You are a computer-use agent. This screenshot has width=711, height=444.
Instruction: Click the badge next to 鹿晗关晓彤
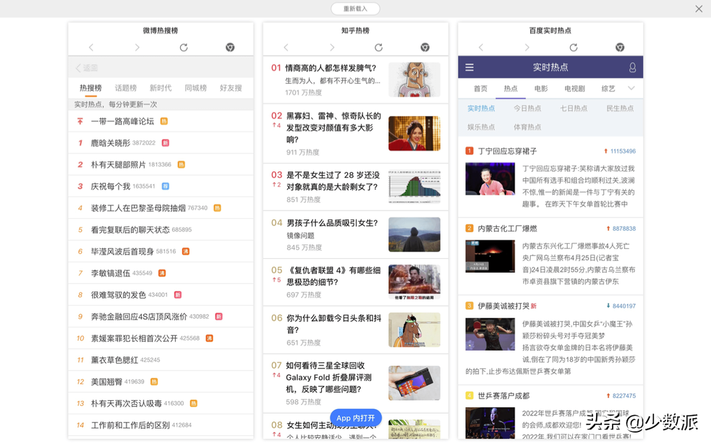pos(166,143)
